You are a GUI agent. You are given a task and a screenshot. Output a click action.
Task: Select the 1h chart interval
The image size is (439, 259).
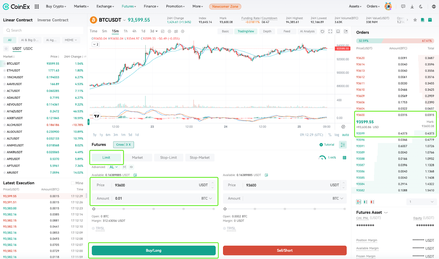(x=125, y=31)
